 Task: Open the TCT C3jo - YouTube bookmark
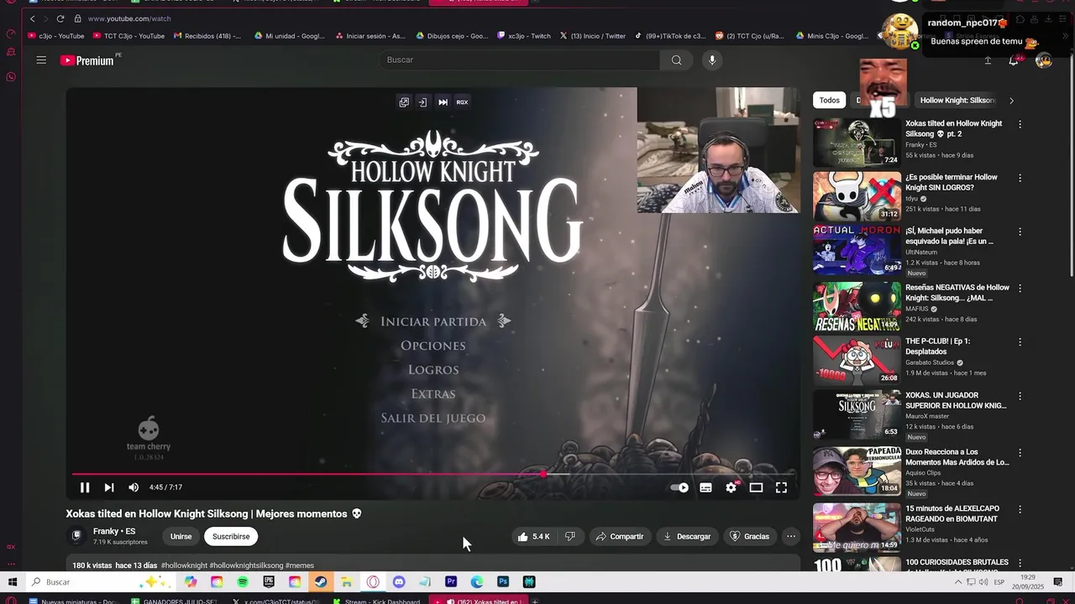coord(129,36)
